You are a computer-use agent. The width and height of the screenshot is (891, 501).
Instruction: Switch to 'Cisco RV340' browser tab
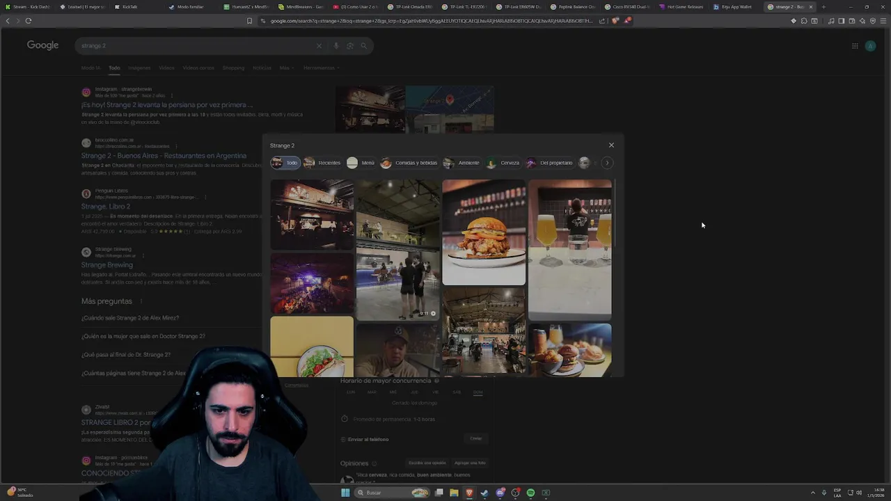click(x=627, y=7)
